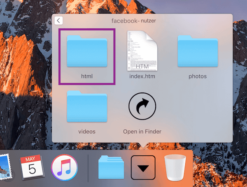Click the 'videos' folder label
This screenshot has width=247, height=187.
(x=87, y=132)
